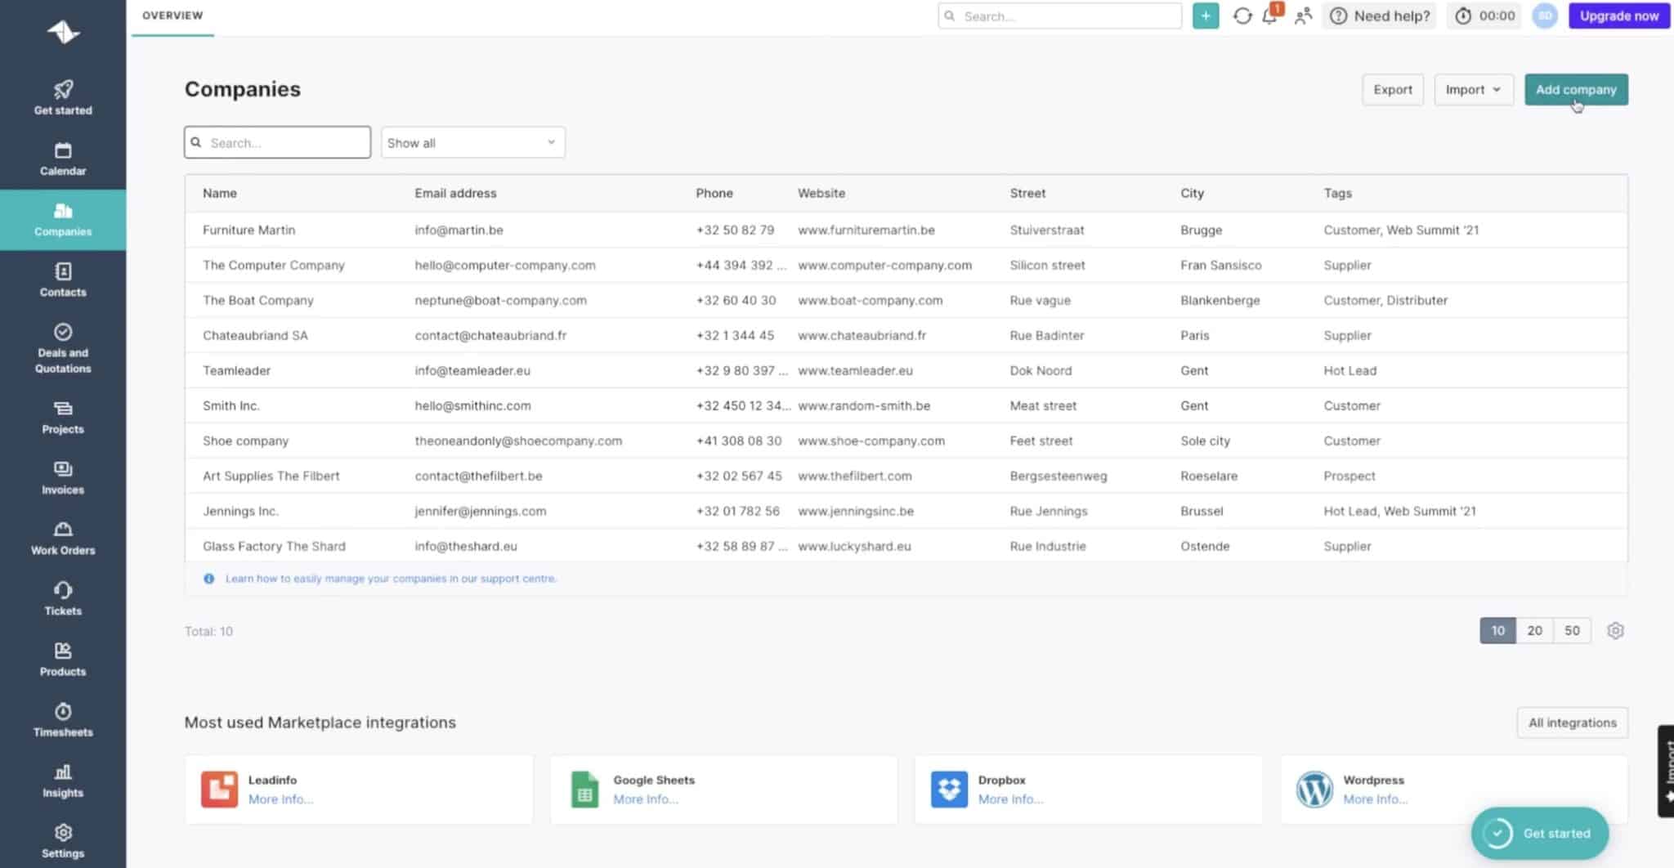Open the Calendar section
This screenshot has height=868, width=1674.
63,159
